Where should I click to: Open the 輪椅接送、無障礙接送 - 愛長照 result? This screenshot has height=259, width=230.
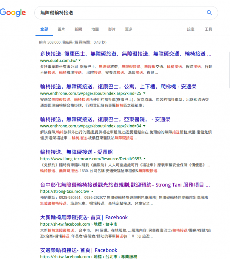tap(76, 152)
